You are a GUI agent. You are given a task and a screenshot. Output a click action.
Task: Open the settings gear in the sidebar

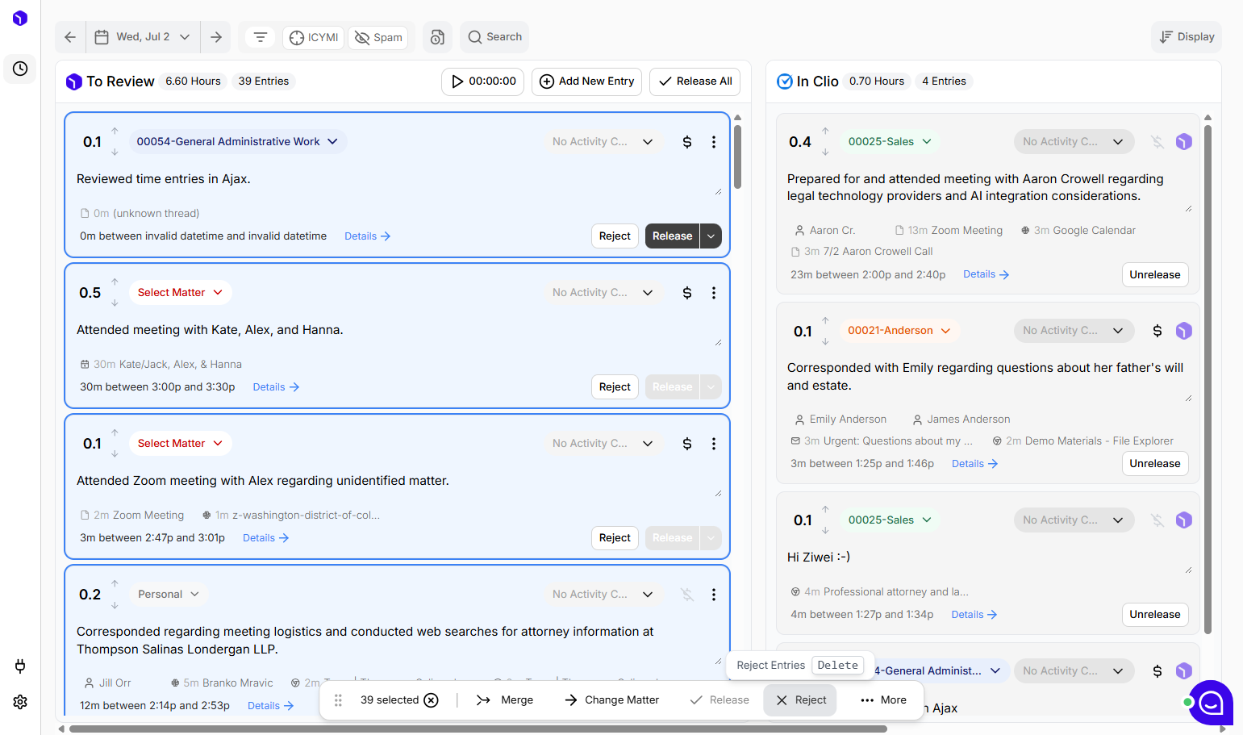tap(20, 702)
